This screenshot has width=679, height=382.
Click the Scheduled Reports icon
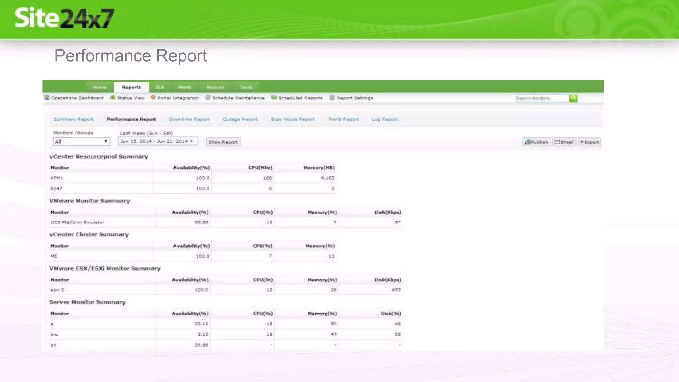(274, 98)
